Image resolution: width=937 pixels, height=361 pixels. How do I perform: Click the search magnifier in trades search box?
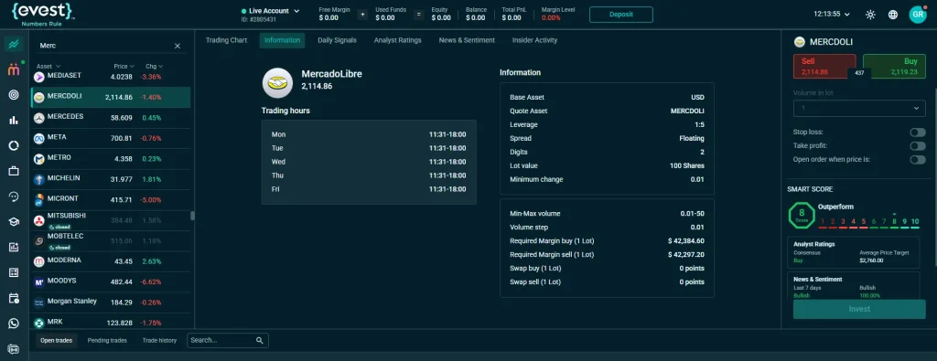coord(259,340)
